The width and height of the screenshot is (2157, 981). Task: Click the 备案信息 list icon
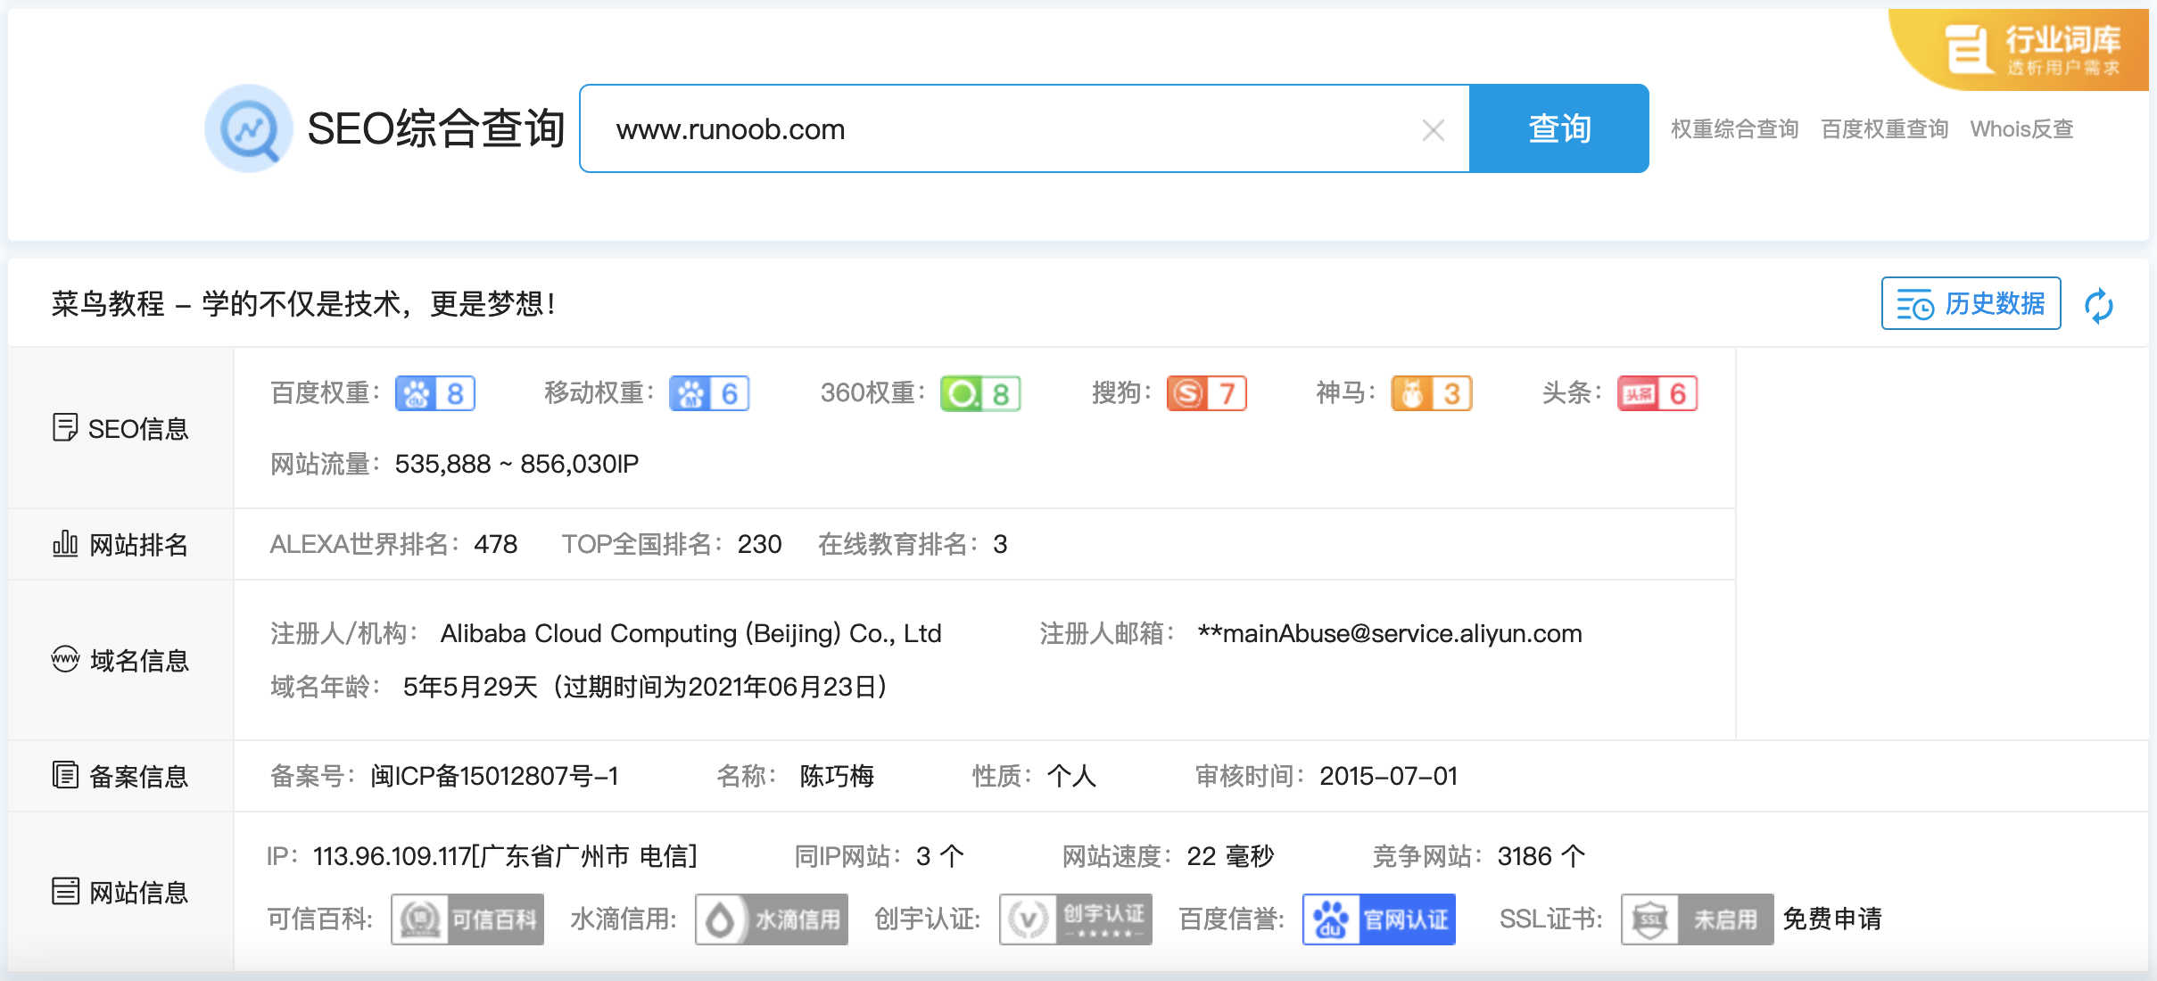pos(65,775)
